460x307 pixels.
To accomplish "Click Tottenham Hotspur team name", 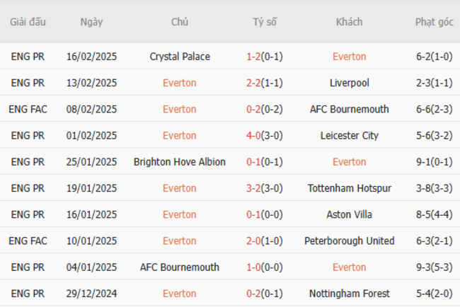I will [349, 188].
